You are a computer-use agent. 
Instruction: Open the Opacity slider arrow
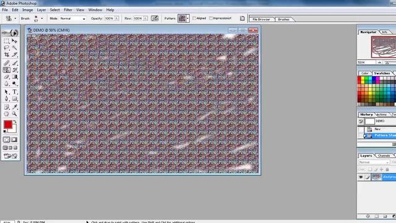point(116,19)
